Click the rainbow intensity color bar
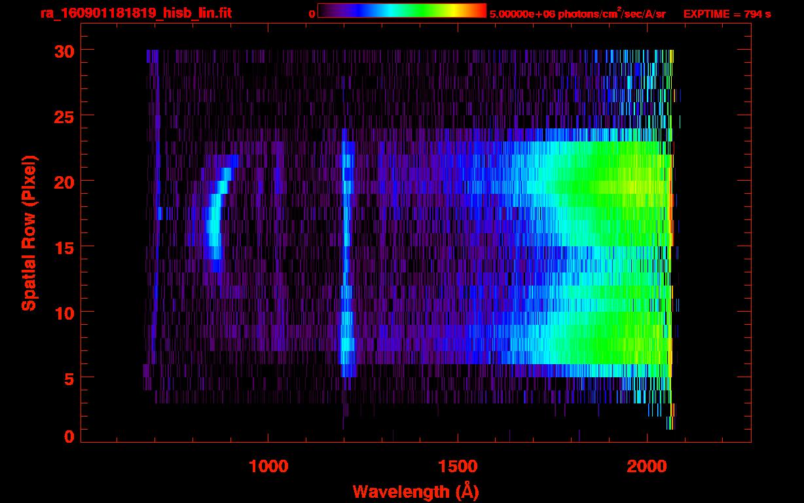The width and height of the screenshot is (804, 503). (401, 11)
